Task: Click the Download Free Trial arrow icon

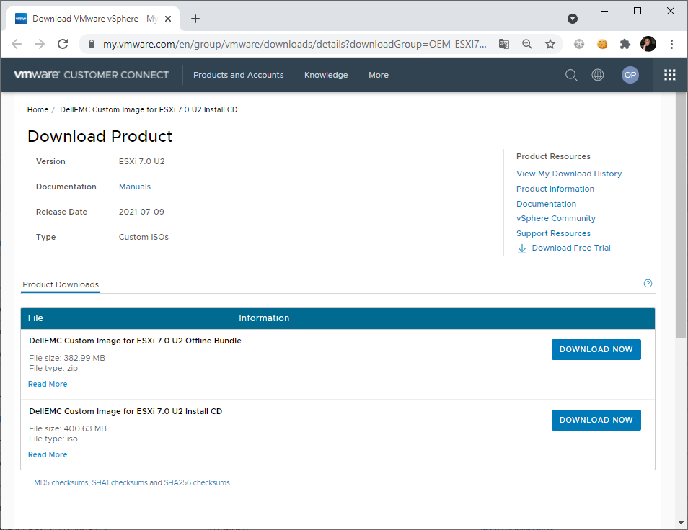Action: (521, 248)
